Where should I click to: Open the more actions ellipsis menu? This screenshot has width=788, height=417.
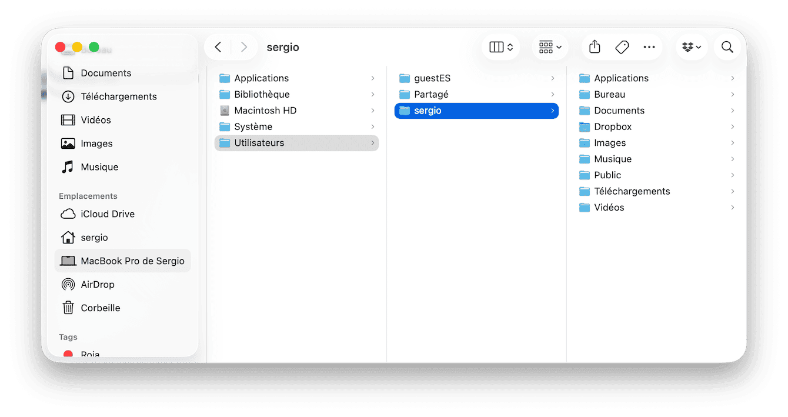[649, 47]
